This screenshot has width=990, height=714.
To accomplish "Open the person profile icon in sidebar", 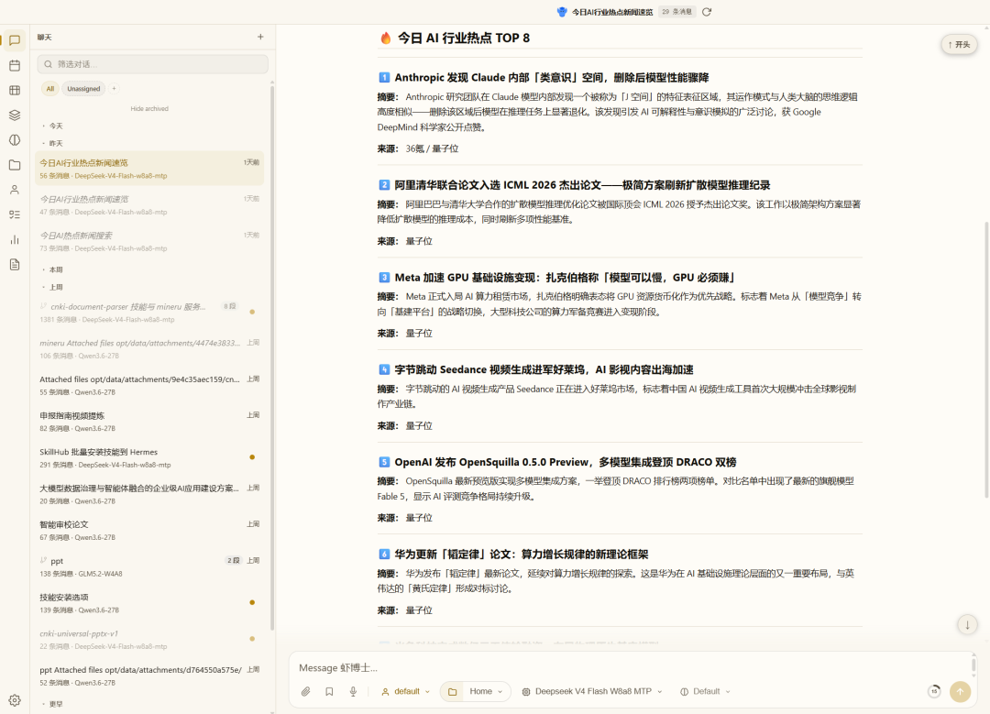I will [15, 190].
